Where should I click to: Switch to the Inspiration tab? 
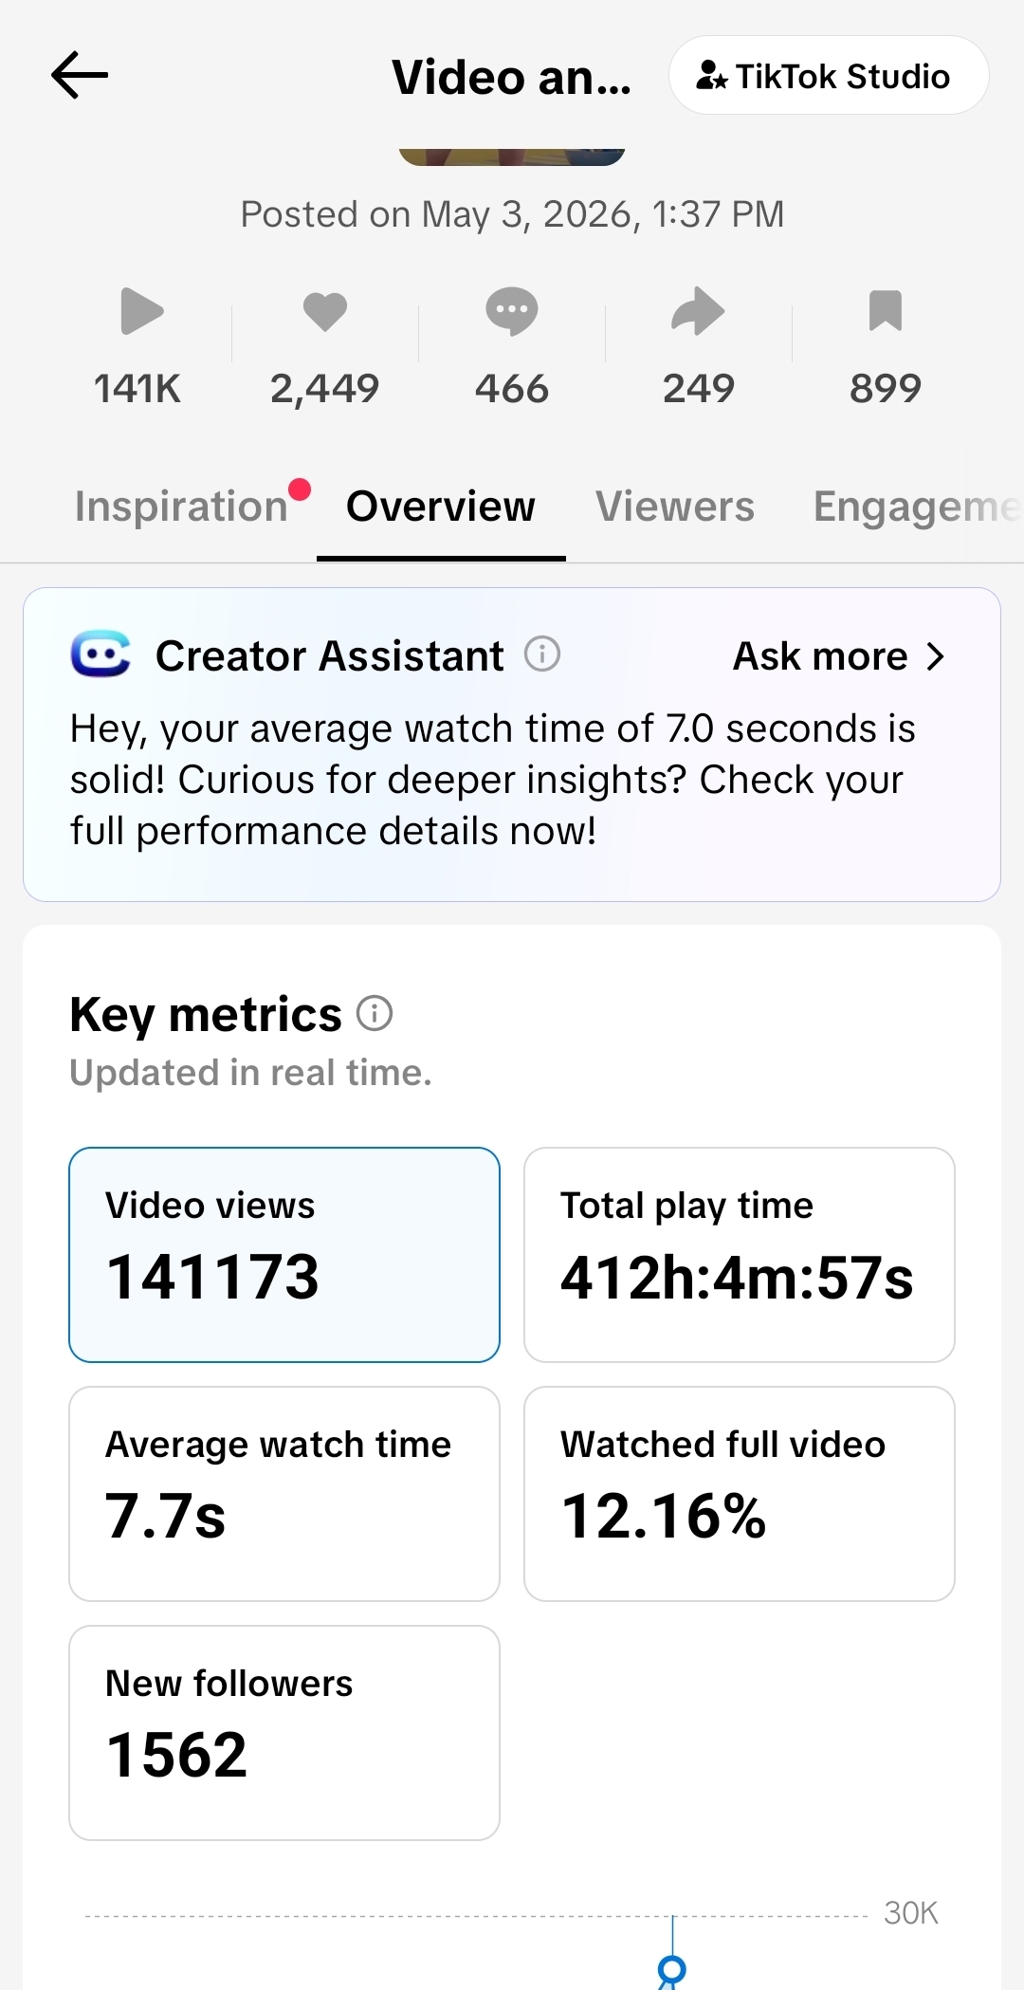tap(182, 507)
